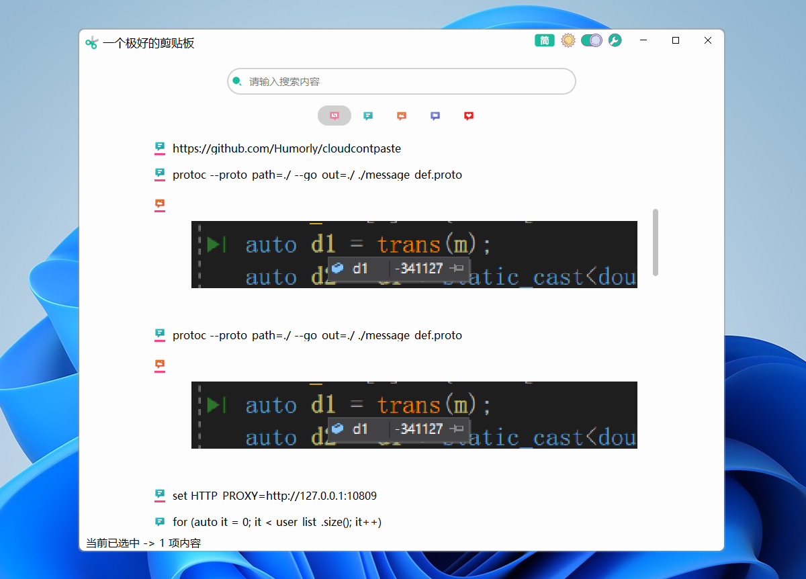
Task: Select the red heart favorites tab
Action: [469, 116]
